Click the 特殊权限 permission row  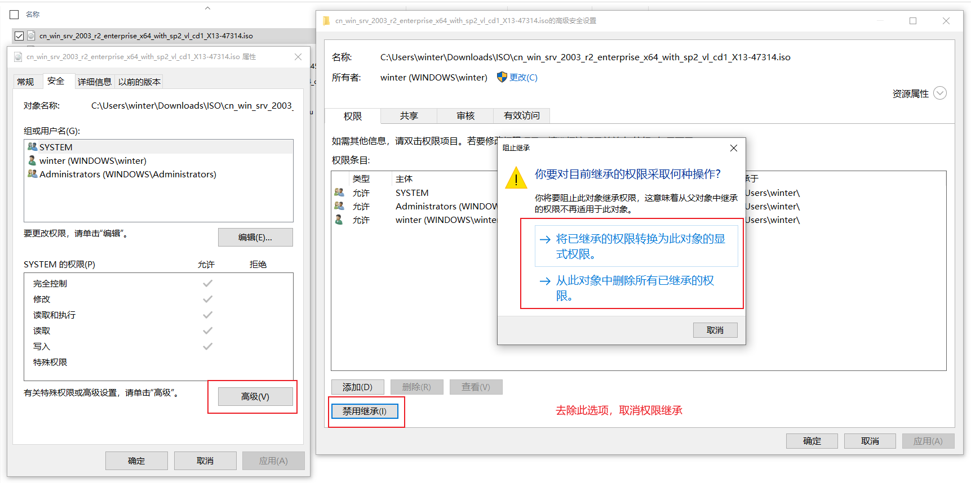click(158, 363)
